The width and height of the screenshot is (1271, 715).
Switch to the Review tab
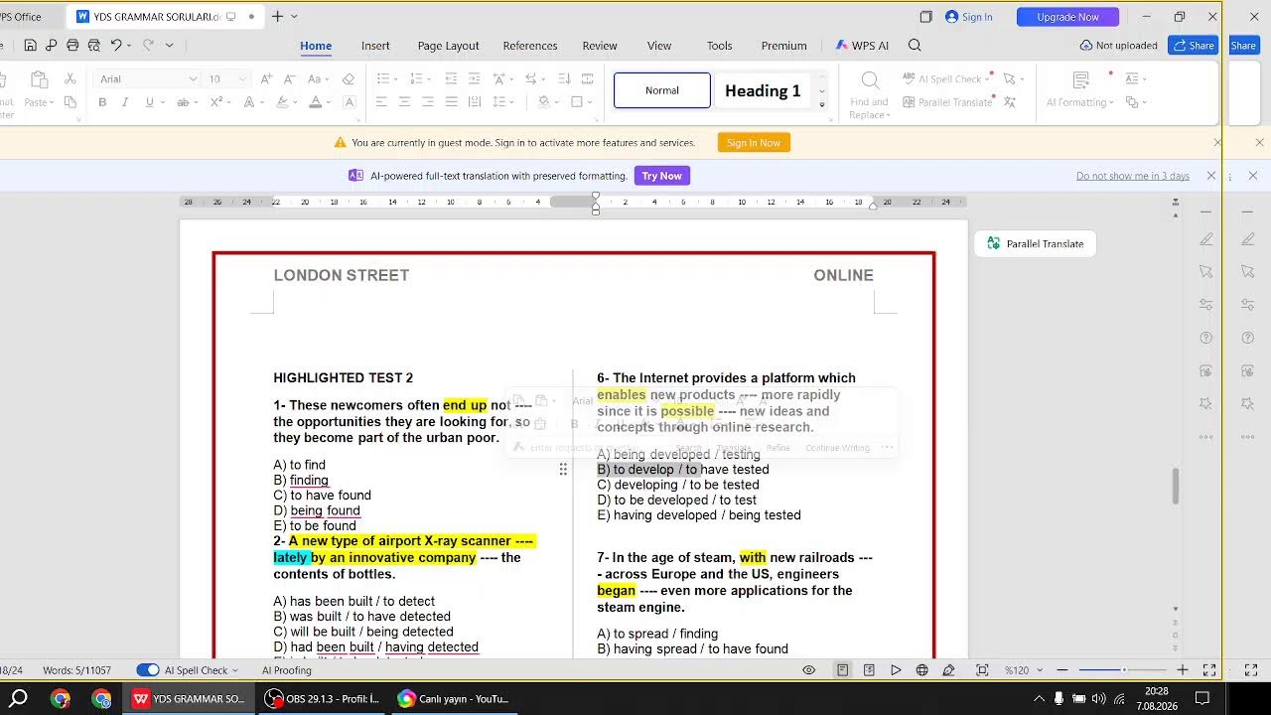pyautogui.click(x=600, y=46)
